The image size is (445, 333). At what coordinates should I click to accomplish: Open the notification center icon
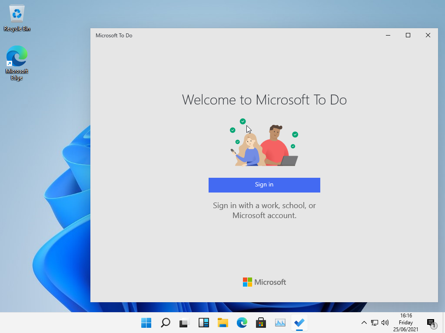click(x=431, y=323)
